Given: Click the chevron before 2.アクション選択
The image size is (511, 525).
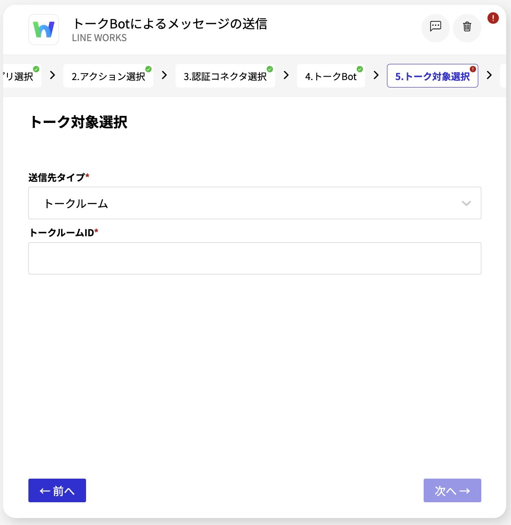Looking at the screenshot, I should pyautogui.click(x=52, y=75).
